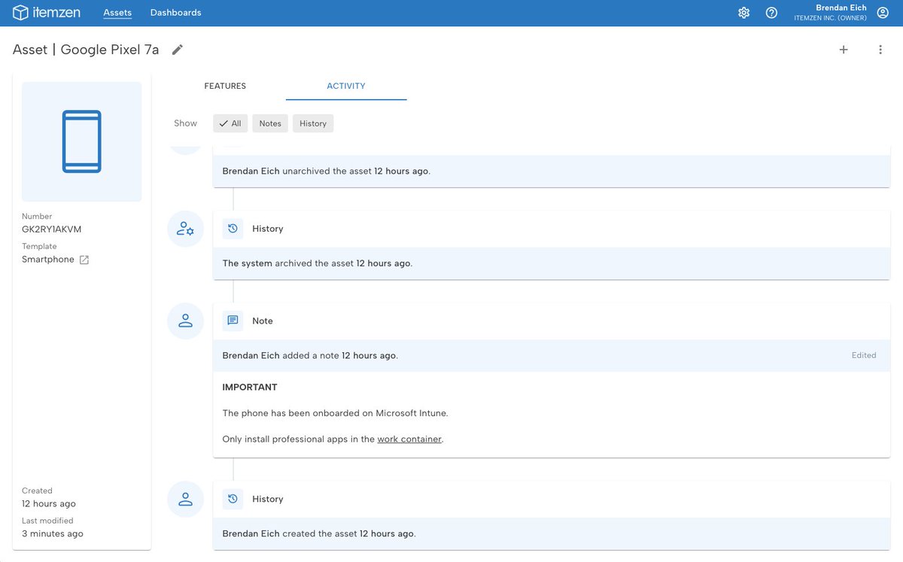Click text 'The system archived the asset'
903x562 pixels.
pos(287,263)
